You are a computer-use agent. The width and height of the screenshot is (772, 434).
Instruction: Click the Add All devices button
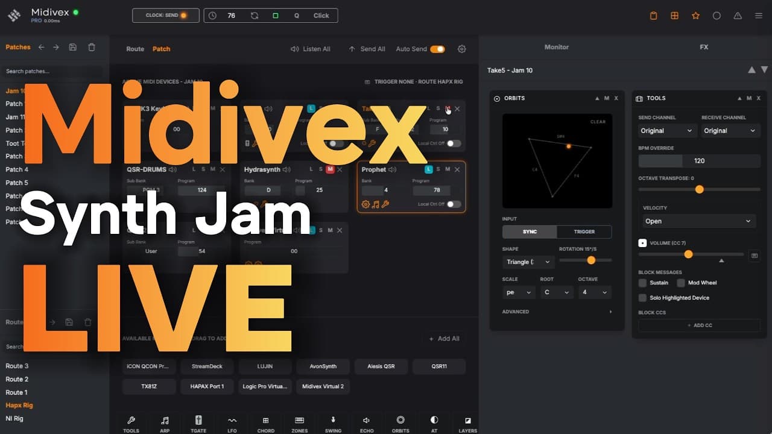(444, 339)
